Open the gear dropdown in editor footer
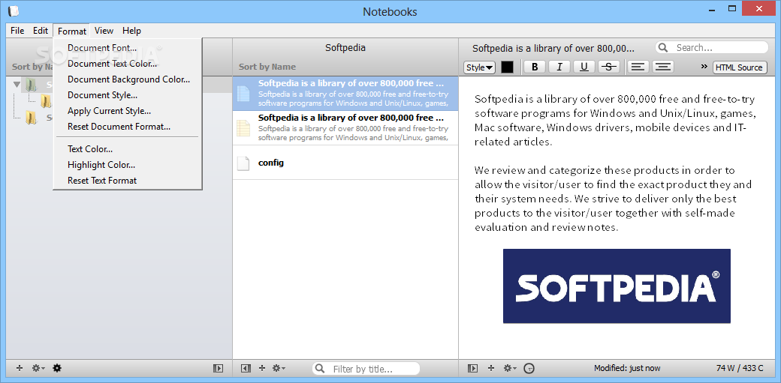 coord(510,368)
